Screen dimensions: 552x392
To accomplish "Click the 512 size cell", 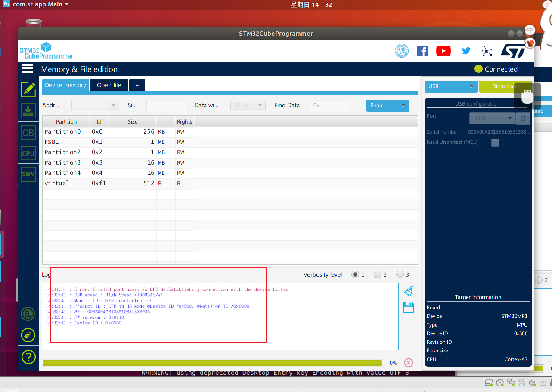I will [133, 184].
